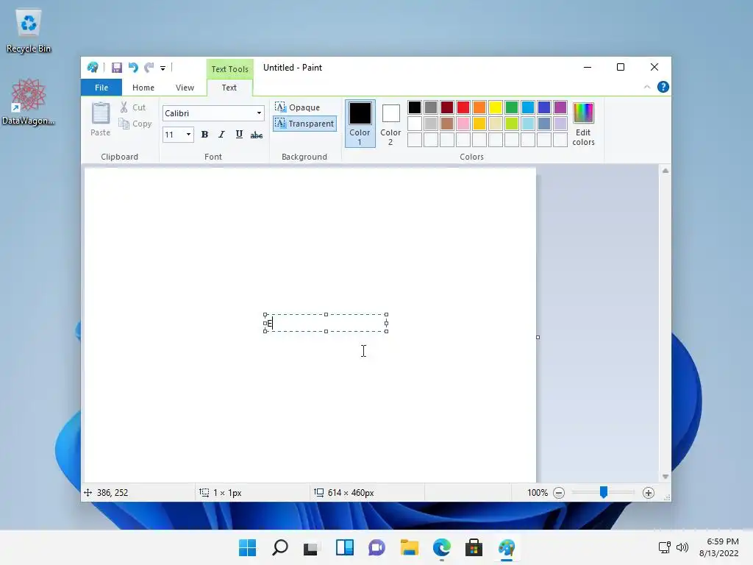Image resolution: width=753 pixels, height=565 pixels.
Task: Toggle Underline formatting
Action: pyautogui.click(x=239, y=135)
